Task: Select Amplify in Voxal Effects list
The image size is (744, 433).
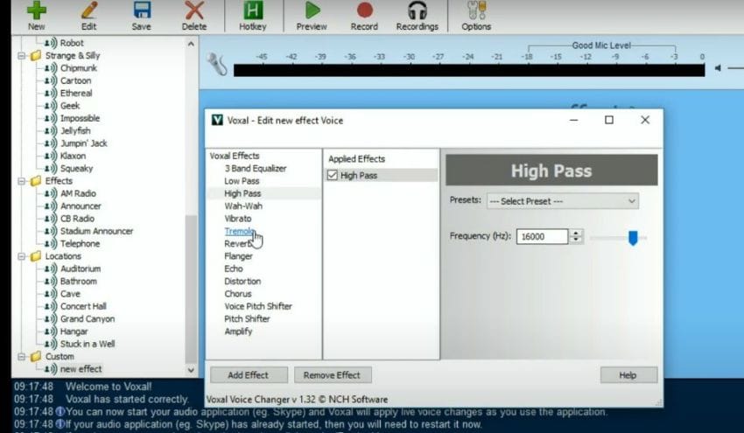Action: [238, 332]
